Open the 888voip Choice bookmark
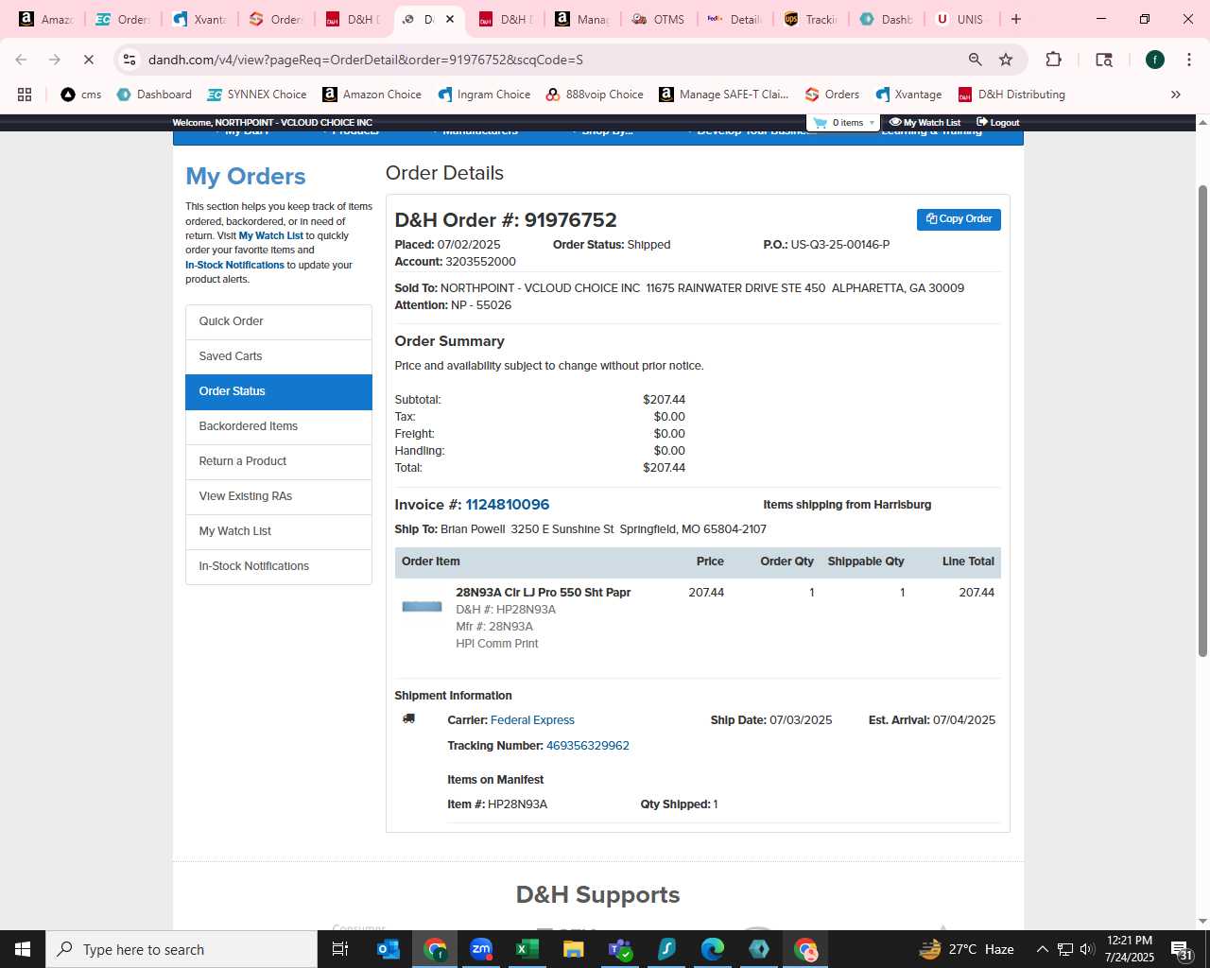1210x968 pixels. pyautogui.click(x=595, y=95)
